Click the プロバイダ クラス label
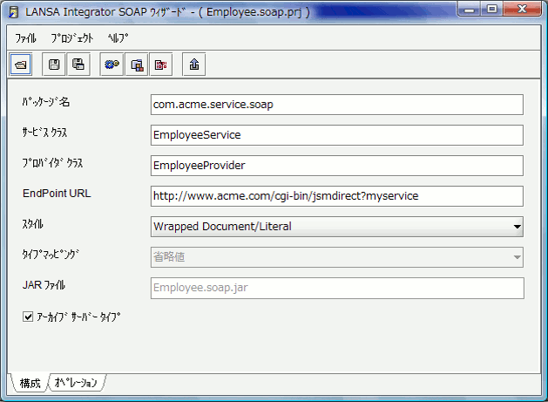The width and height of the screenshot is (548, 402). (x=53, y=163)
